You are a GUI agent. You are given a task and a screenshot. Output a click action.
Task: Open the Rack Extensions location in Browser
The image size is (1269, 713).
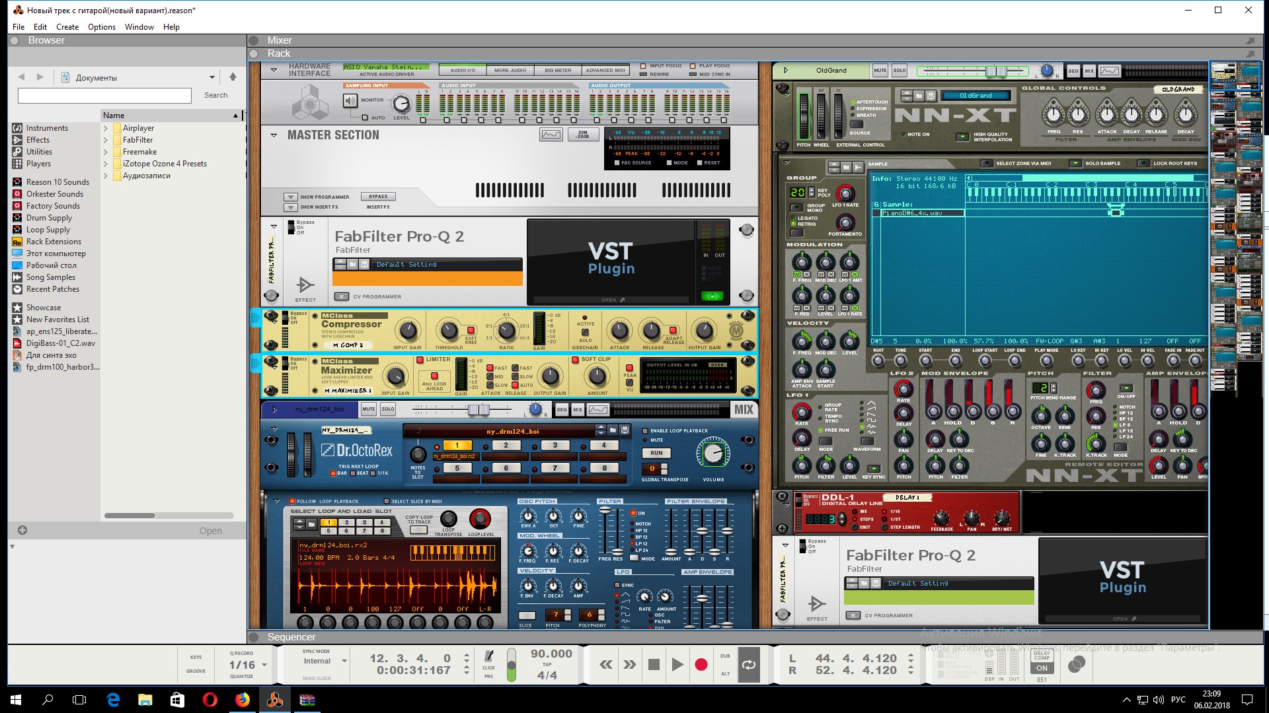pos(54,242)
